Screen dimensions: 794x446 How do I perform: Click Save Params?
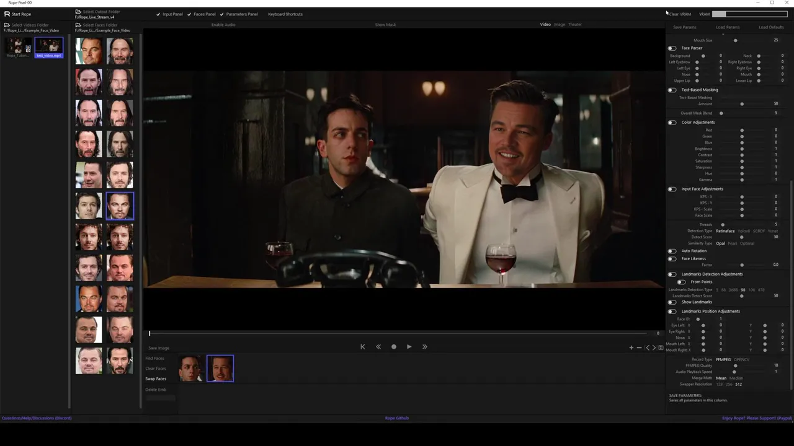coord(685,27)
